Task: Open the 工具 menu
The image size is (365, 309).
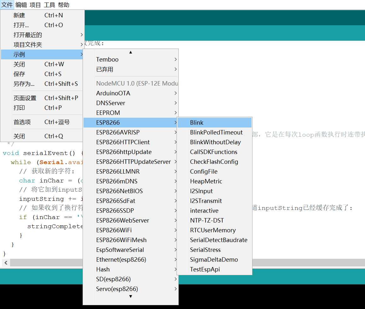Action: [x=49, y=5]
